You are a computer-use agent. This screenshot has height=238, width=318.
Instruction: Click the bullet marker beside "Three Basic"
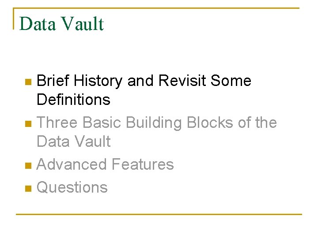click(28, 123)
